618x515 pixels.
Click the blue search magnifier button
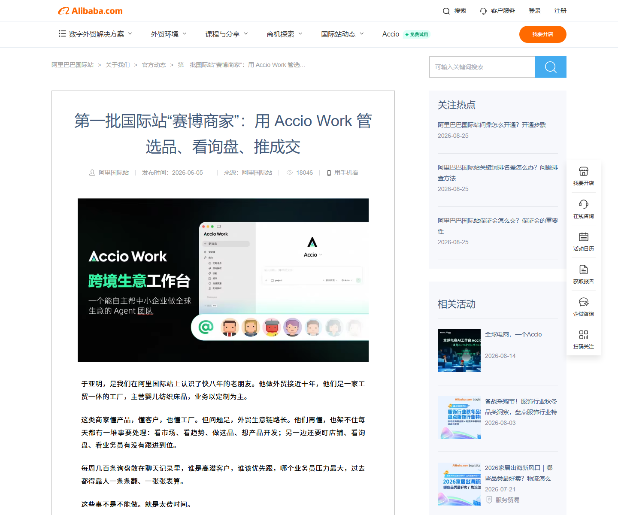click(x=551, y=67)
